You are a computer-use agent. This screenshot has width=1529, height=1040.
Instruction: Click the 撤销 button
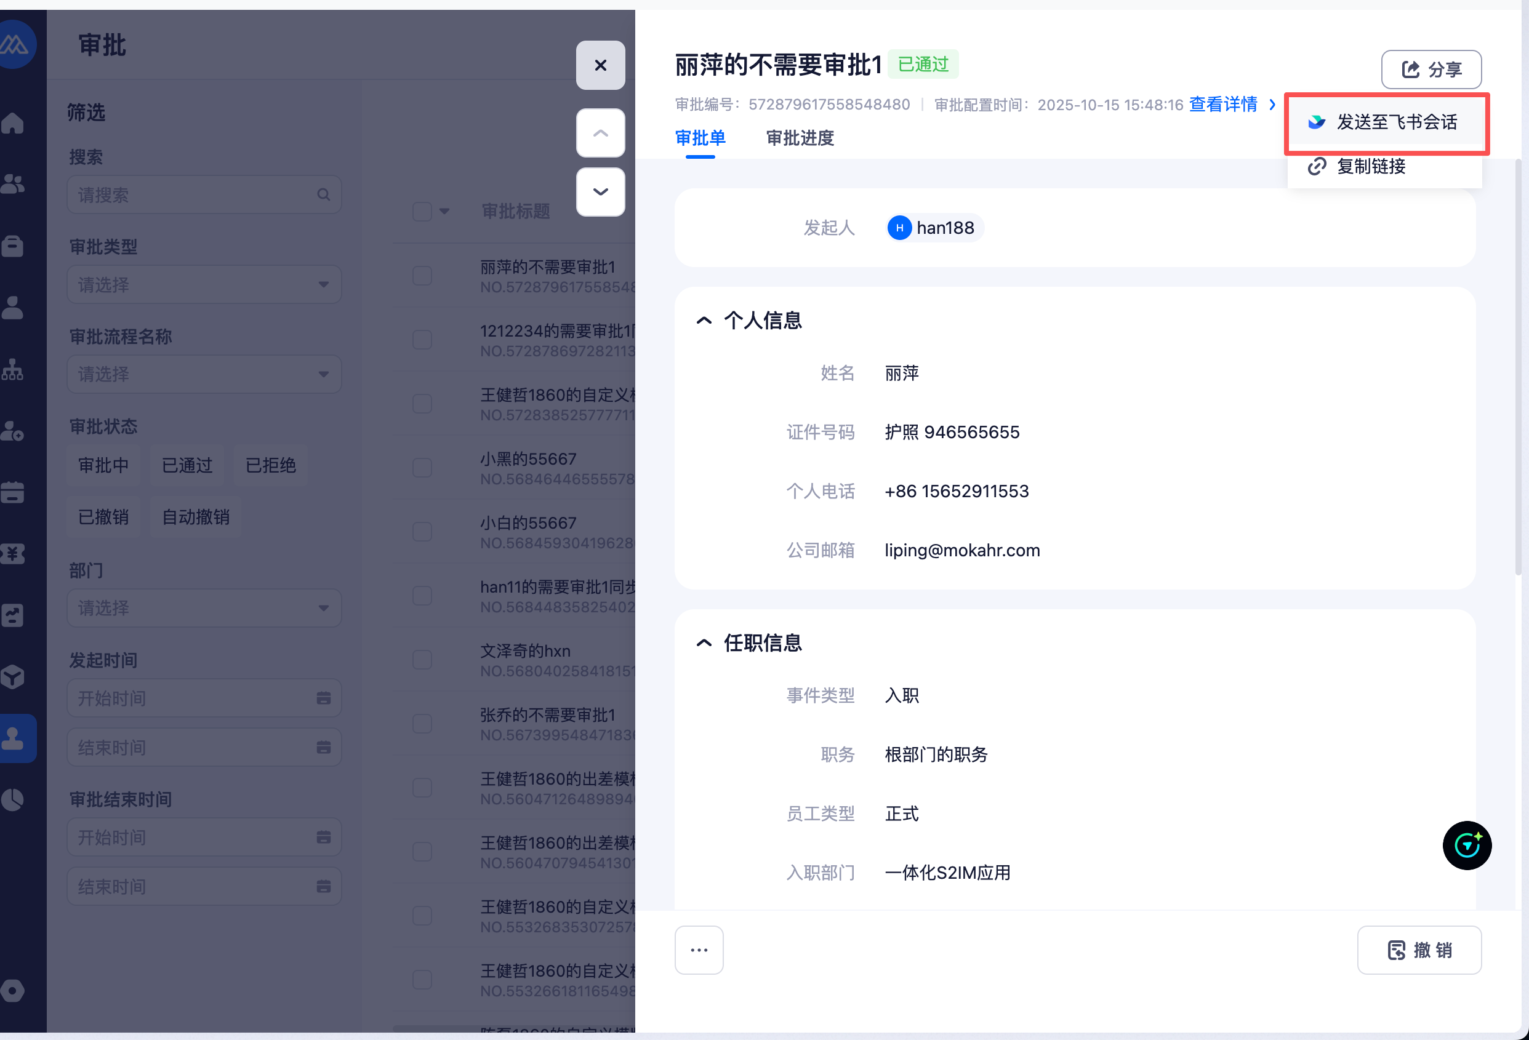coord(1419,950)
